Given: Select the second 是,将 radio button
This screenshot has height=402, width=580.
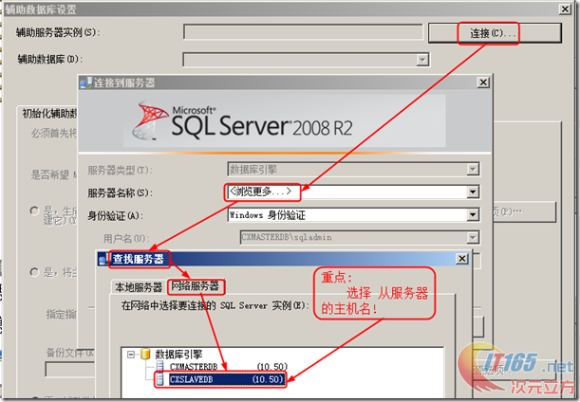Looking at the screenshot, I should (34, 272).
